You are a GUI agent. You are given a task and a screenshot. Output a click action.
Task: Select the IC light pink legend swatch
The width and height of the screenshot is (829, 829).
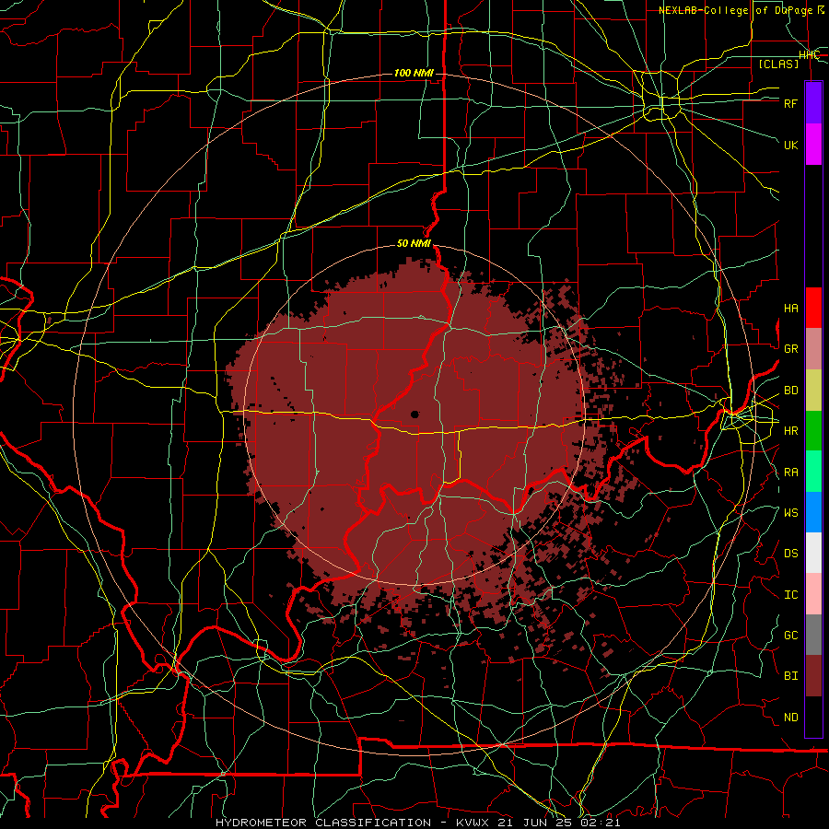[813, 594]
